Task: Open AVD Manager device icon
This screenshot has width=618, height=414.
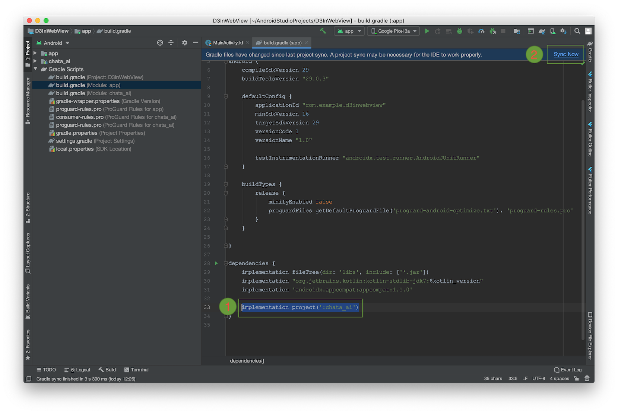Action: (x=552, y=31)
